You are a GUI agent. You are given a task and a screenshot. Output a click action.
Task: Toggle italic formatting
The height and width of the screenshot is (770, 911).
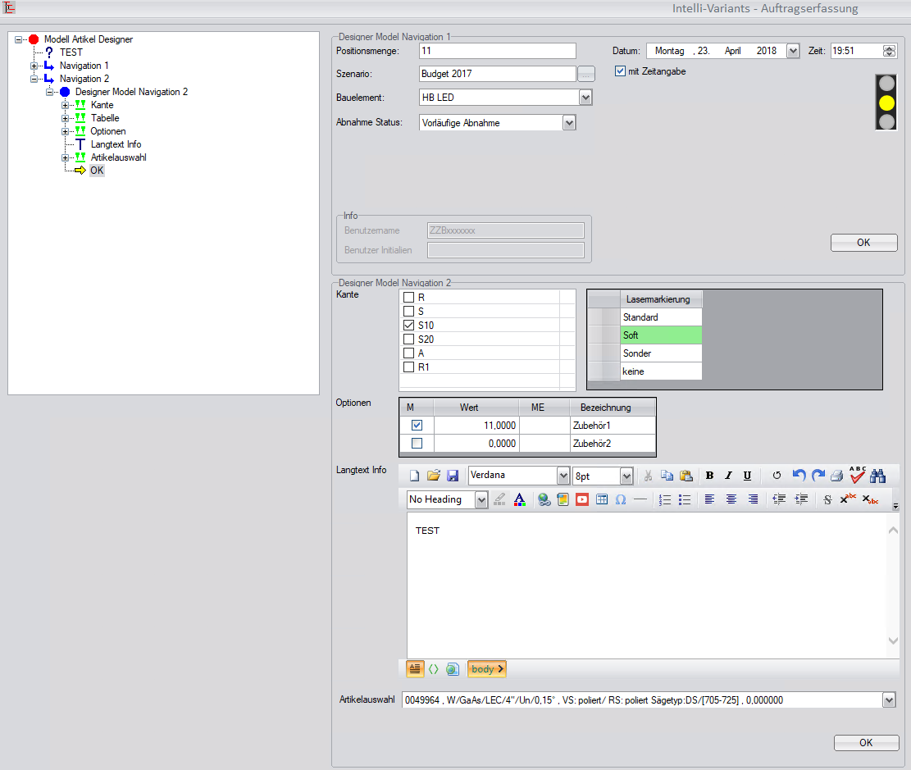728,476
